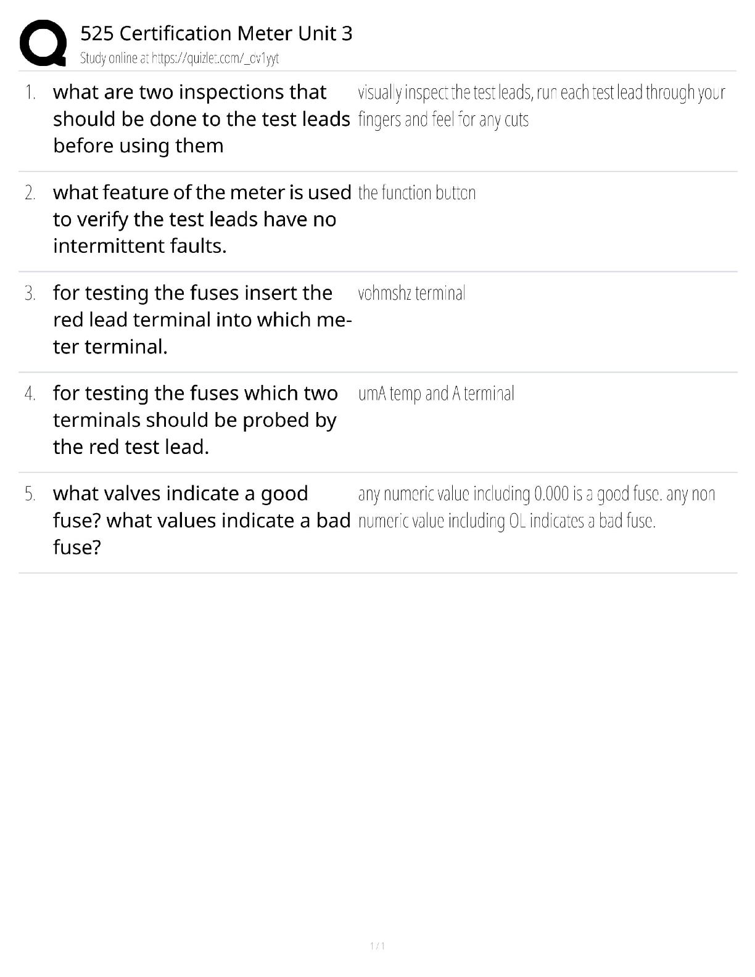Select item number 4 marker
The width and height of the screenshot is (755, 977).
pyautogui.click(x=30, y=394)
